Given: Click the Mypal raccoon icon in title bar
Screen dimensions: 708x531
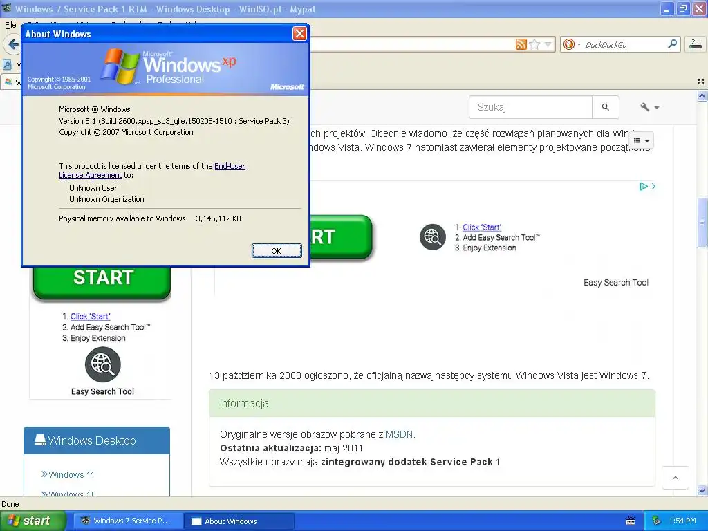Looking at the screenshot, I should coord(6,8).
